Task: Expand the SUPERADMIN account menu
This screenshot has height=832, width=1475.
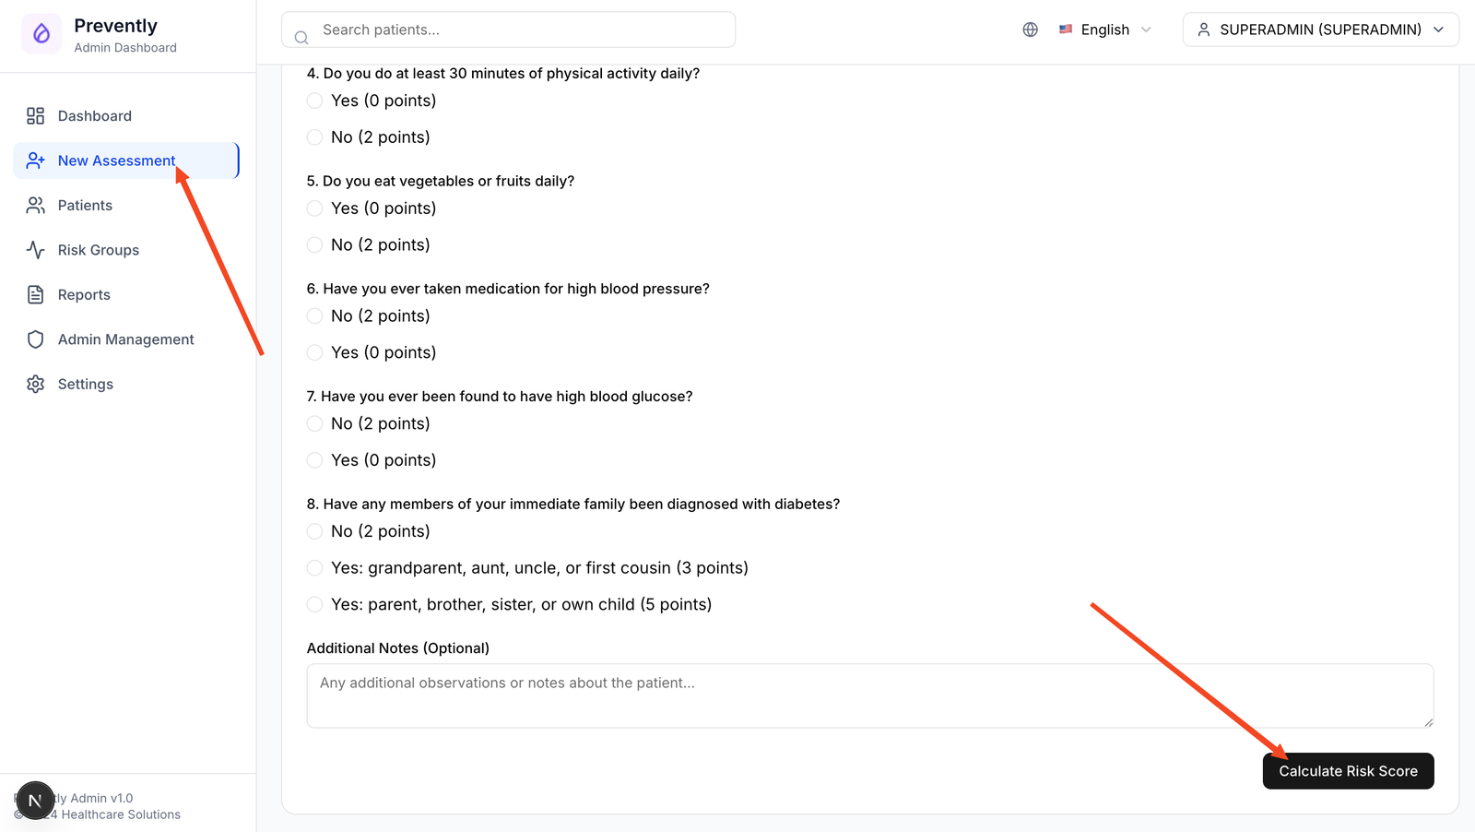Action: [1320, 30]
